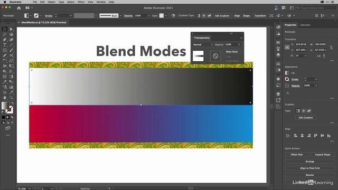Select the Rotate tool

5,61
